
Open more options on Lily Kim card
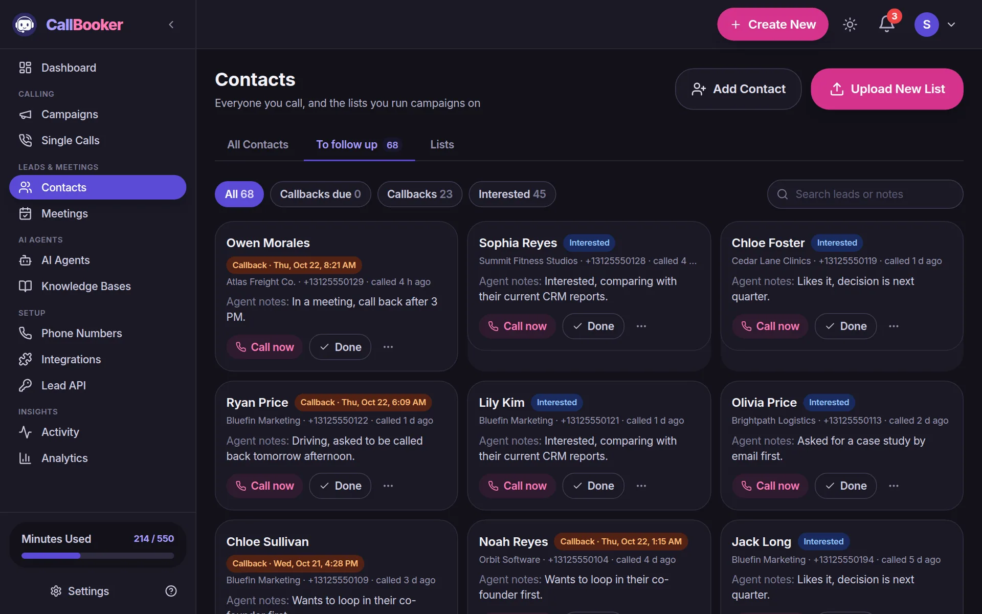[x=641, y=486]
